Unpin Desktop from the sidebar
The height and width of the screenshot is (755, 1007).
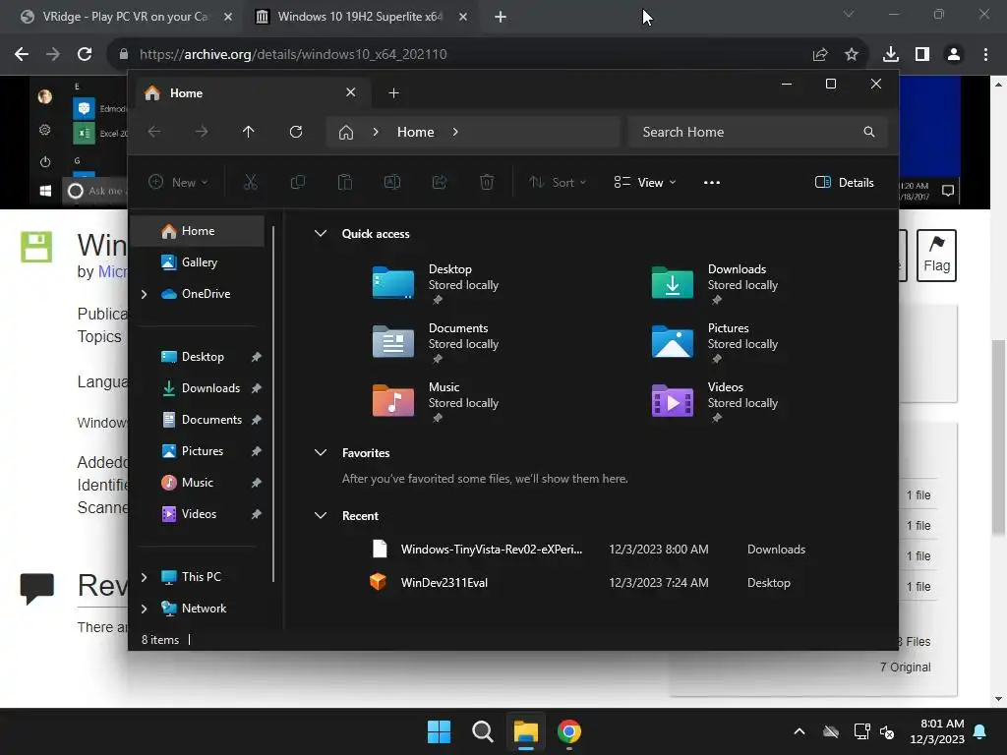[257, 357]
